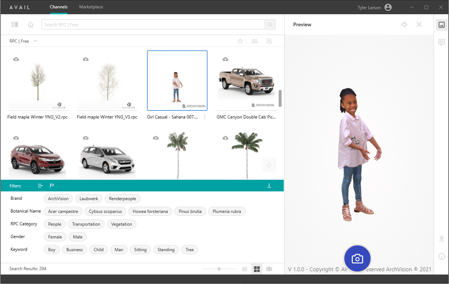Toggle the Renderpeople brand filter
This screenshot has height=284, width=449.
tap(123, 199)
